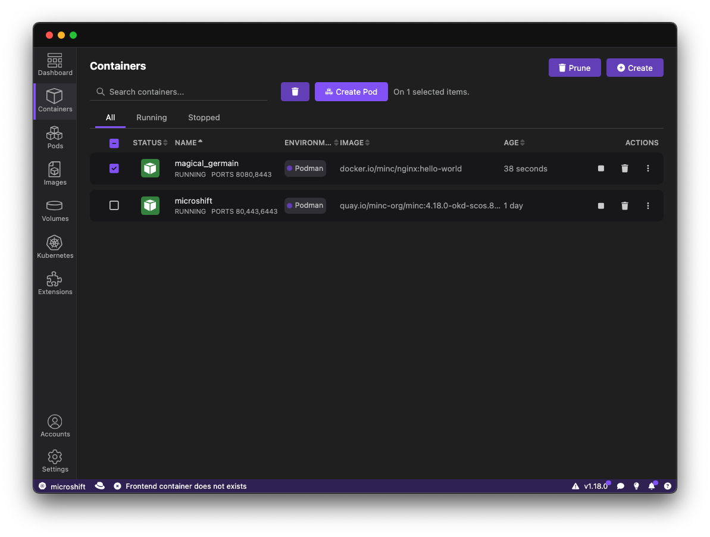Click the Prune button

pos(574,68)
